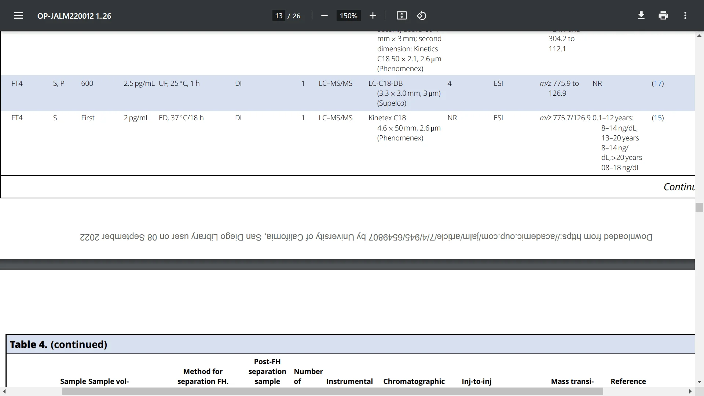Open the sidebar hamburger menu
This screenshot has width=704, height=396.
[x=19, y=15]
